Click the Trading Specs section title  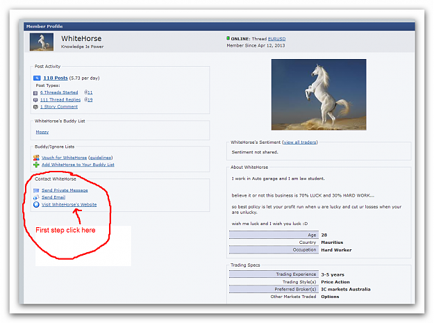pos(245,265)
